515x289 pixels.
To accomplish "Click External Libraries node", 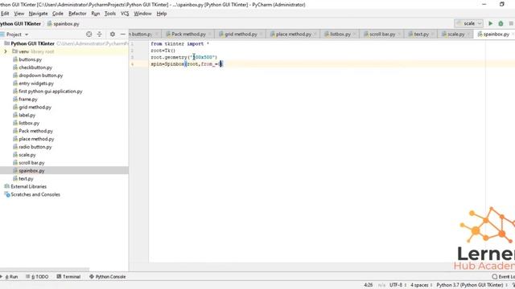I will coord(29,186).
